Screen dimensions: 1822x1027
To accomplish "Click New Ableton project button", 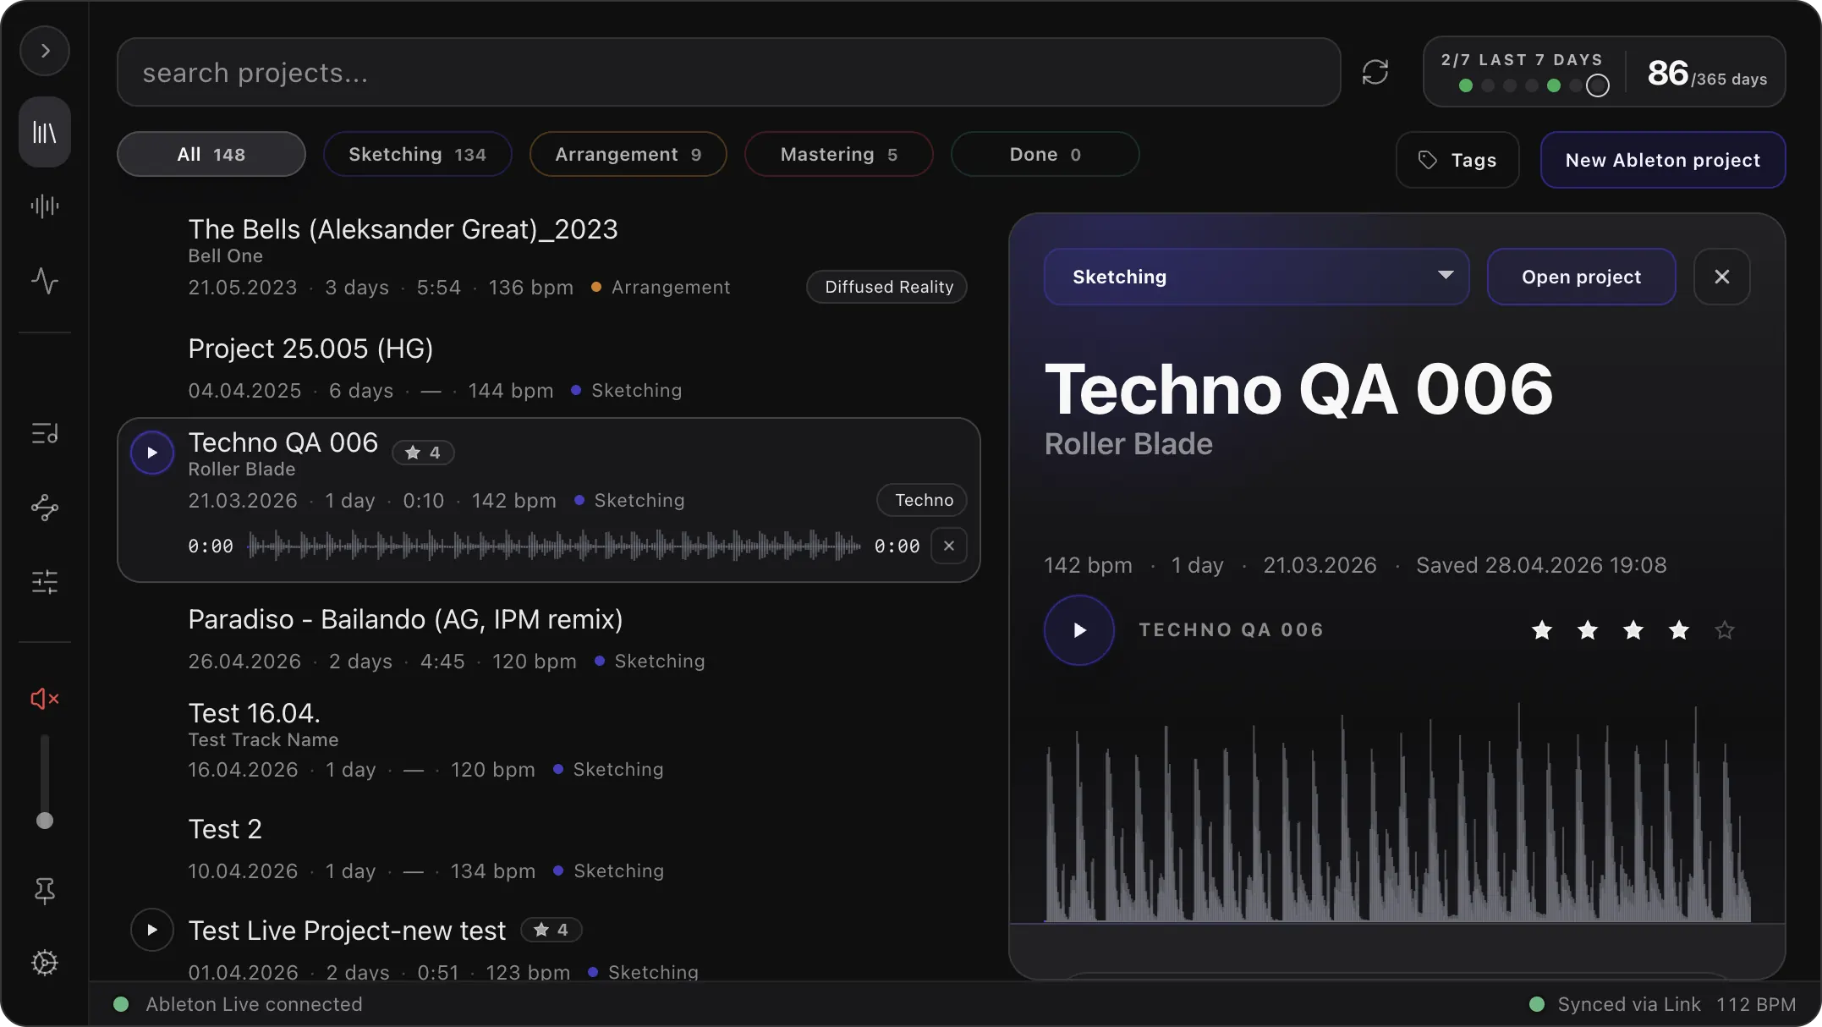I will tap(1662, 160).
